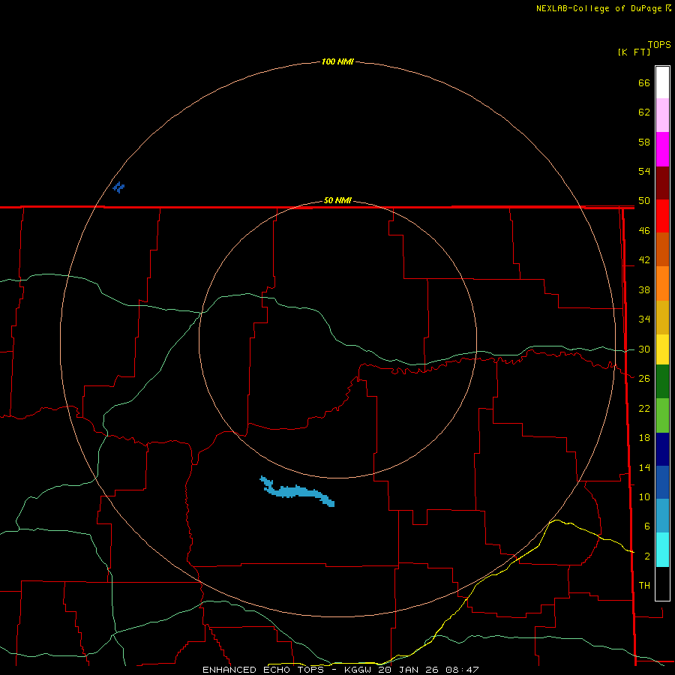Screen dimensions: 675x675
Task: Click the "NEXLAB-College of DuPage" header text
Action: click(598, 8)
